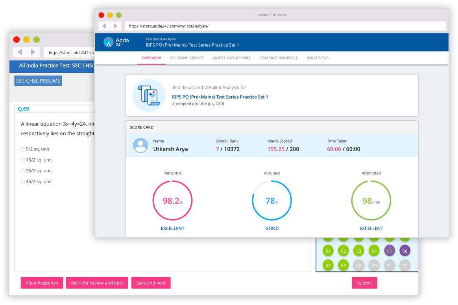Click the Attempted 98/100 progress ring

point(371,200)
